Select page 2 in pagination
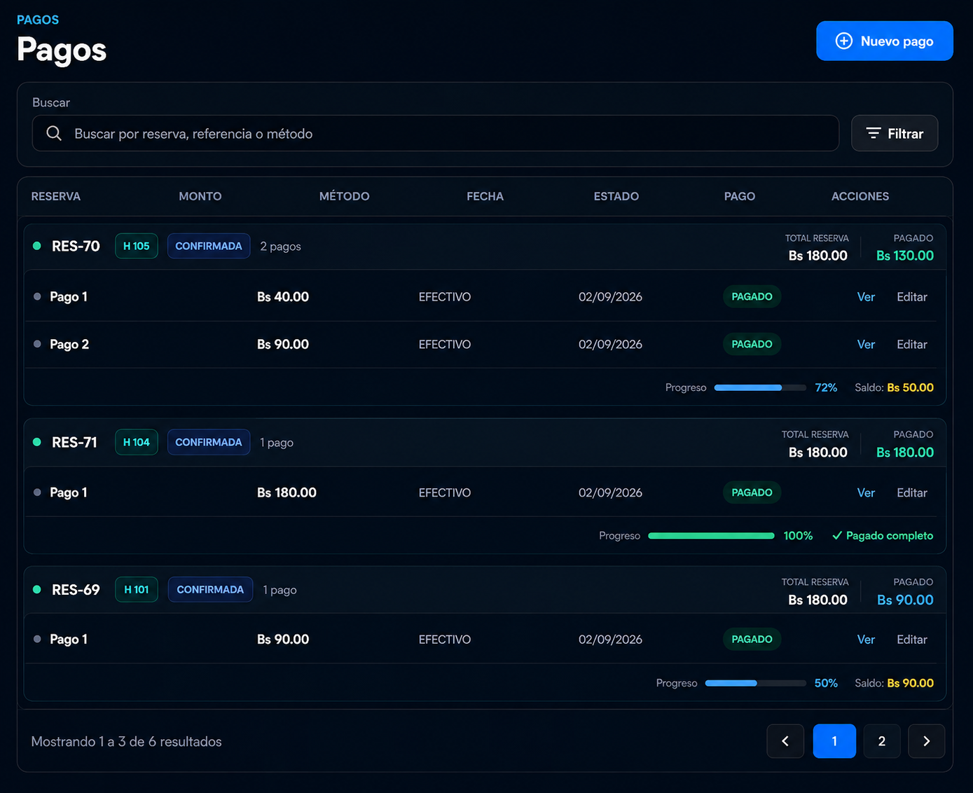The height and width of the screenshot is (793, 973). click(x=882, y=741)
